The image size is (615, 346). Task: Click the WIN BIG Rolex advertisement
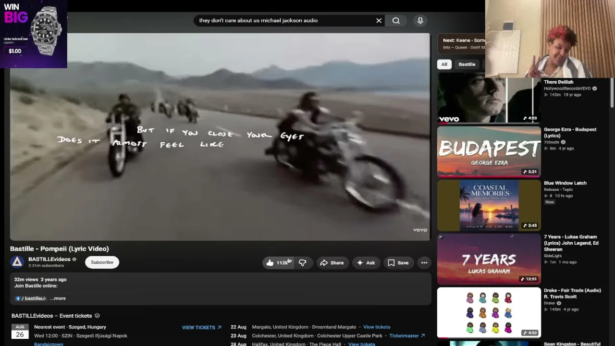pos(34,34)
